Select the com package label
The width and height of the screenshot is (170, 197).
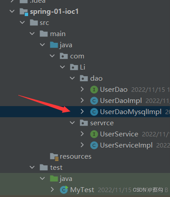tap(77, 57)
